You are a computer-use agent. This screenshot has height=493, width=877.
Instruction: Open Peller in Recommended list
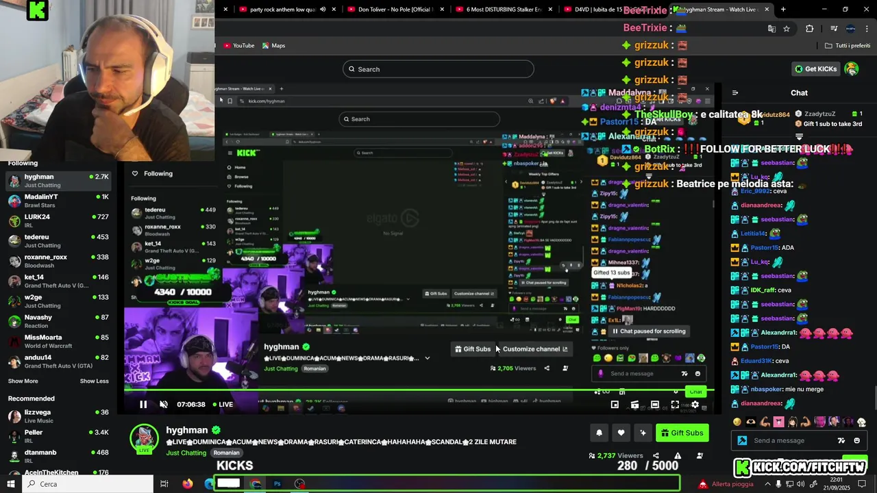(58, 436)
